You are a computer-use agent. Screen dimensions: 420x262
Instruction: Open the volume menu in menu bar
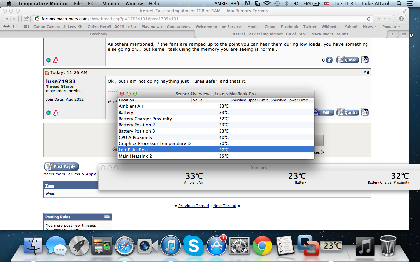coord(296,4)
